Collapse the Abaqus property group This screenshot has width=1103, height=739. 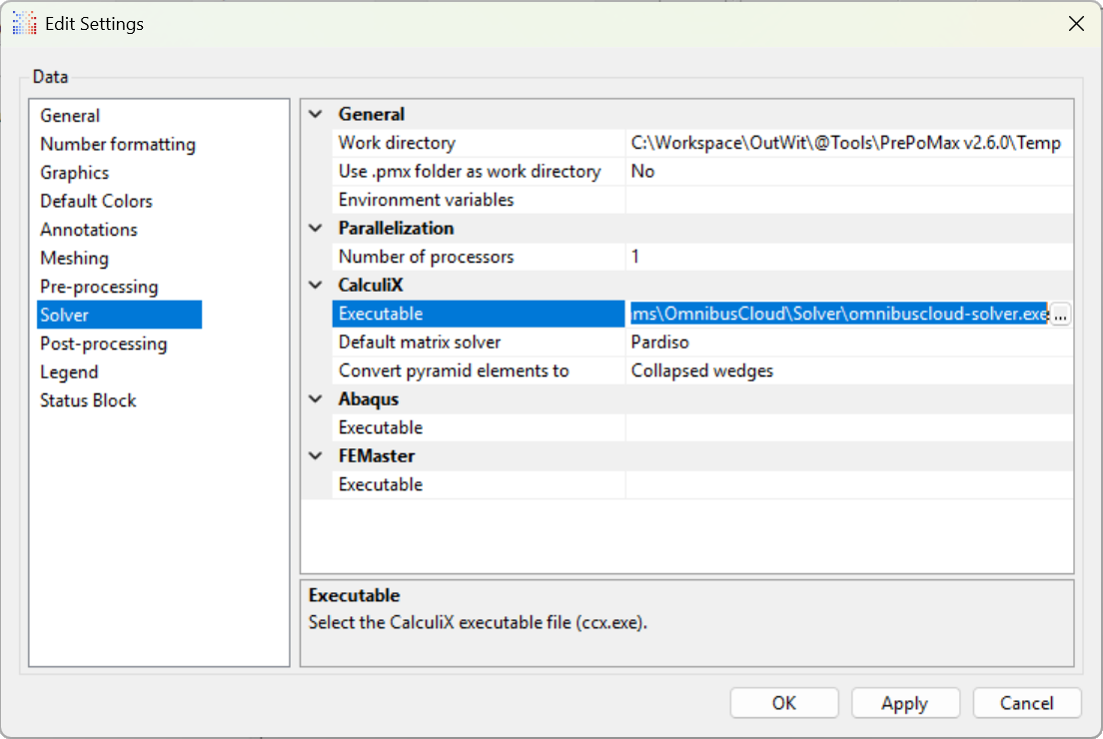[316, 398]
